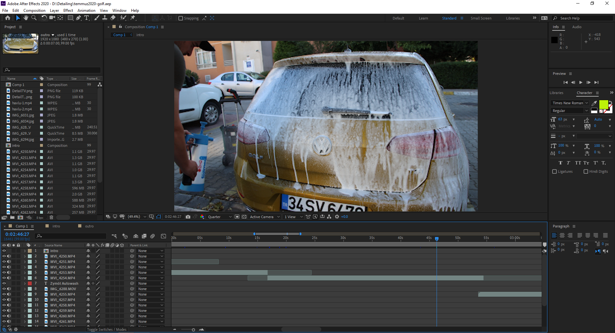Select the Eraser tool
Screen dimensions: 615x333
pos(113,18)
